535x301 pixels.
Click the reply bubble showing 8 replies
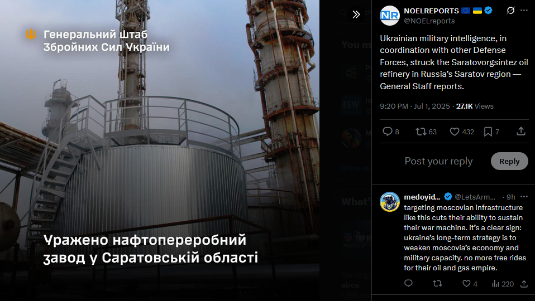[x=391, y=132]
